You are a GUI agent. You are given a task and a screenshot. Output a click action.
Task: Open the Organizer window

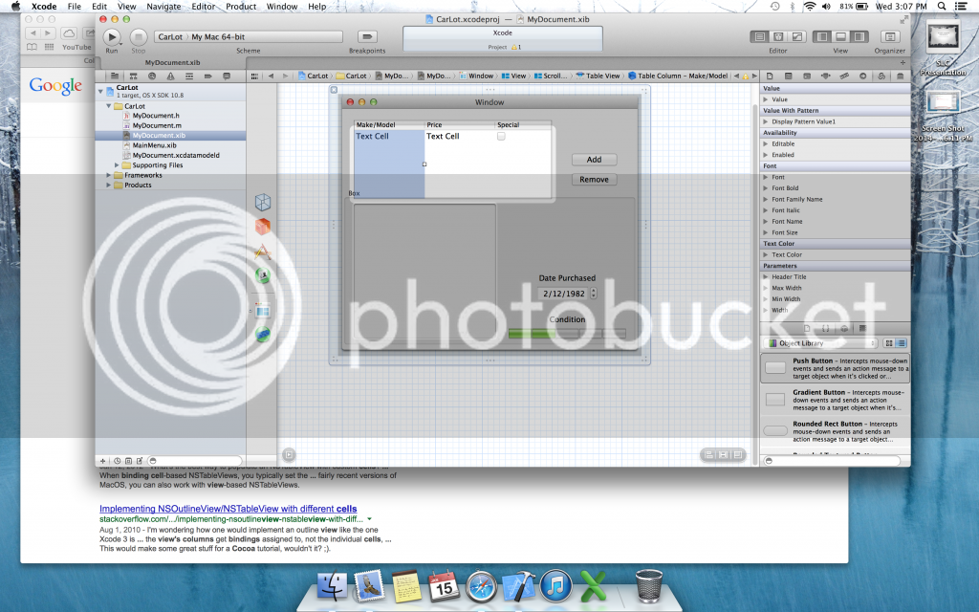coord(890,37)
